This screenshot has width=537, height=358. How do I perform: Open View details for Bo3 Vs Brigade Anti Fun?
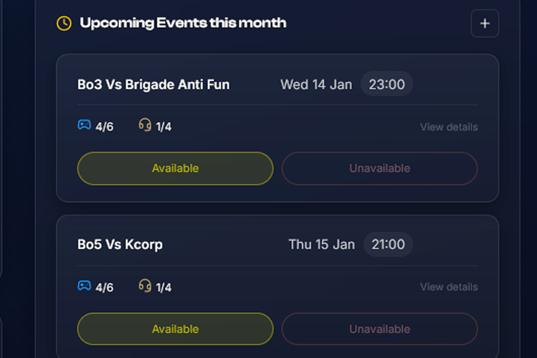[449, 127]
